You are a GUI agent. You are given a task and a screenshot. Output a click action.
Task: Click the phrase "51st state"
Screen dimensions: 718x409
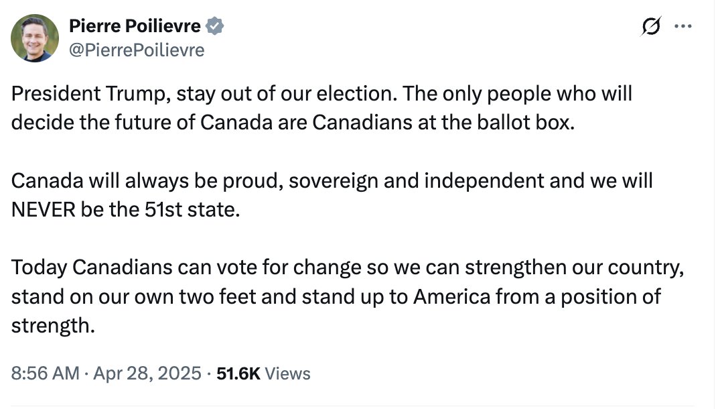click(x=192, y=210)
